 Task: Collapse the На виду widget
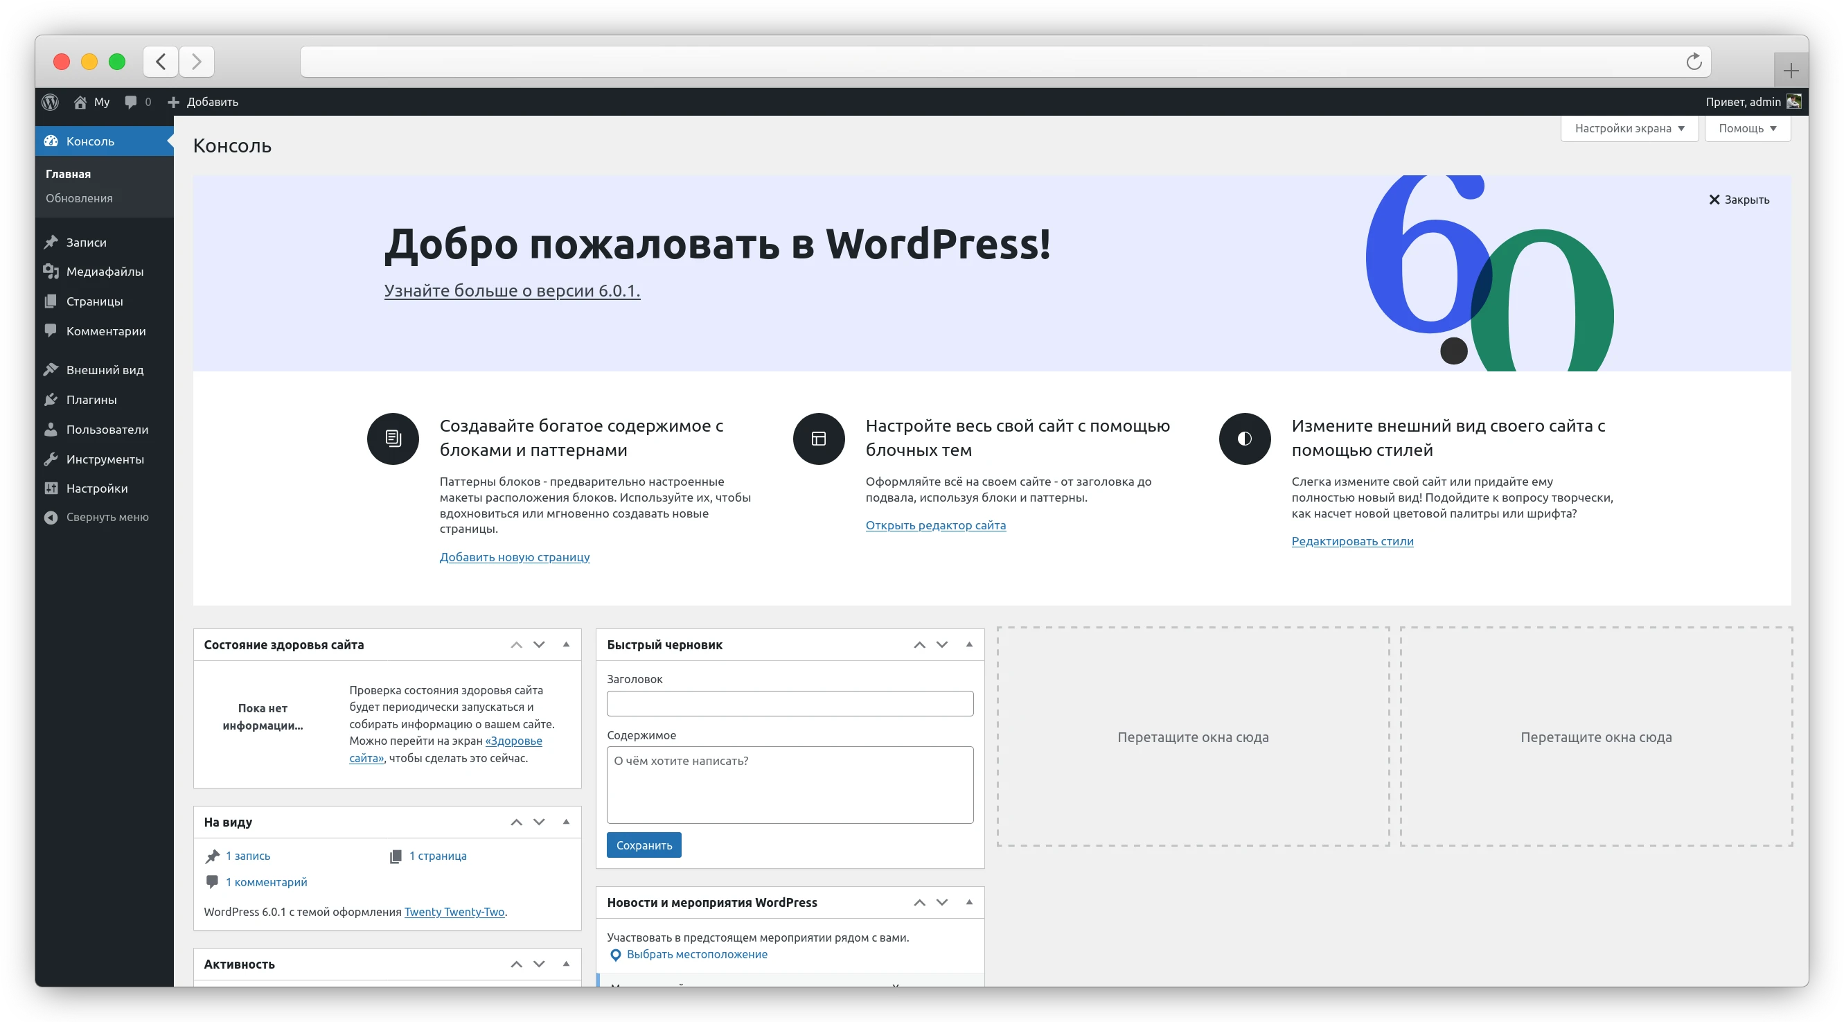566,822
